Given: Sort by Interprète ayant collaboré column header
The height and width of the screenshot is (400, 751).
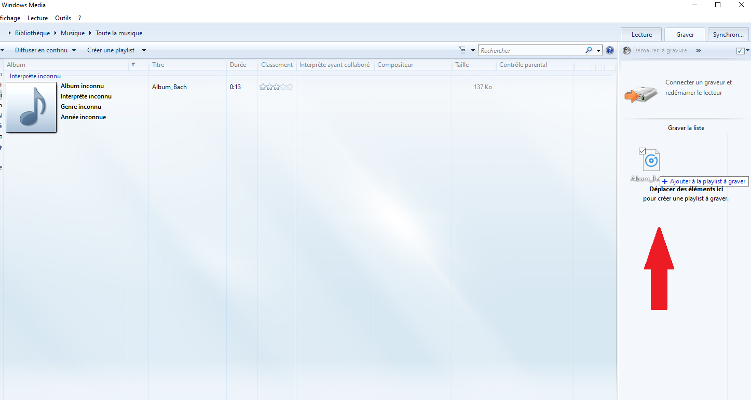Looking at the screenshot, I should (334, 65).
